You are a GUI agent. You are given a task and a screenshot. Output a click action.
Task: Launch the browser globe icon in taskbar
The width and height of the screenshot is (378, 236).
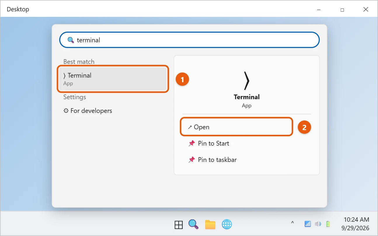coord(227,224)
